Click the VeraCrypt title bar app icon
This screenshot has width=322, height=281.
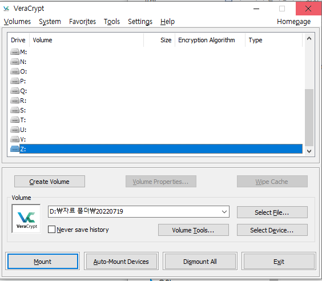pos(6,9)
